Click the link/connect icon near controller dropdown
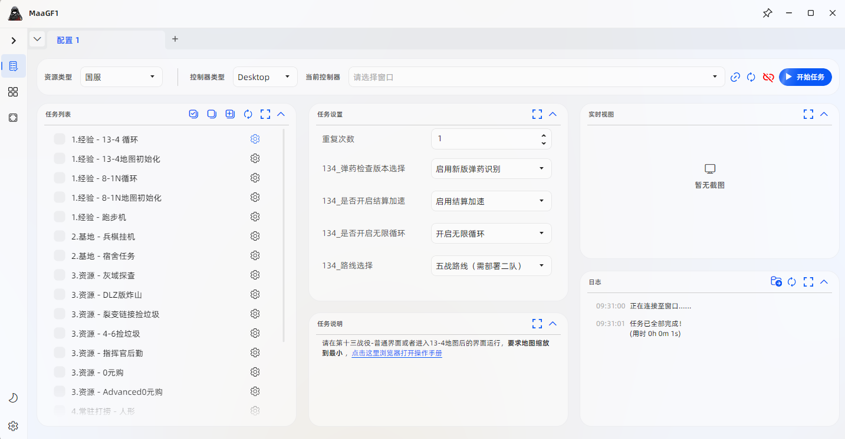 (735, 77)
